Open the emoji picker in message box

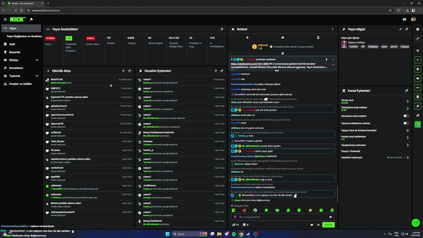(x=330, y=217)
